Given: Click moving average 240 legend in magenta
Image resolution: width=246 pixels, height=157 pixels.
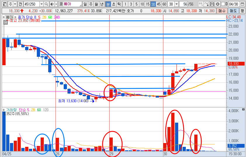Looking at the screenshot, I should (57, 17).
